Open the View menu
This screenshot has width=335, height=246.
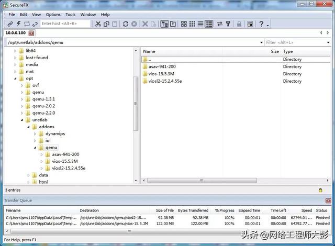[x=36, y=15]
